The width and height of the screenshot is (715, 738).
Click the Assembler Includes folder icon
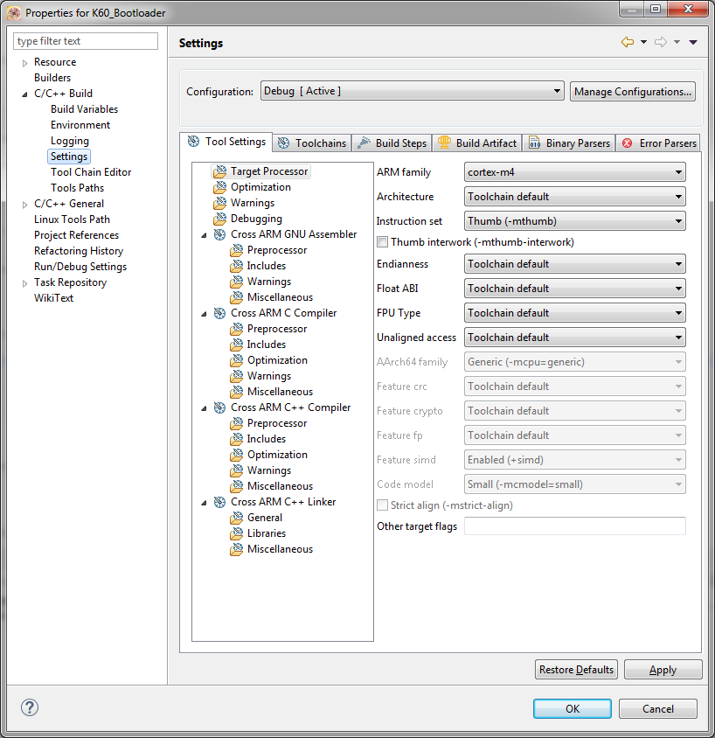(x=236, y=266)
